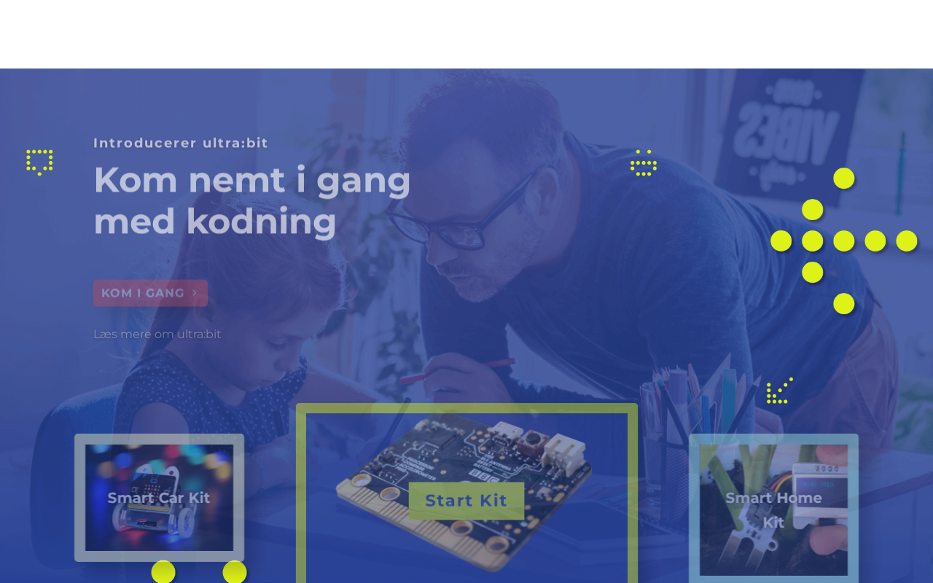This screenshot has height=583, width=933.
Task: Click the small dotted icon by the man's shoulder
Action: coord(644,163)
